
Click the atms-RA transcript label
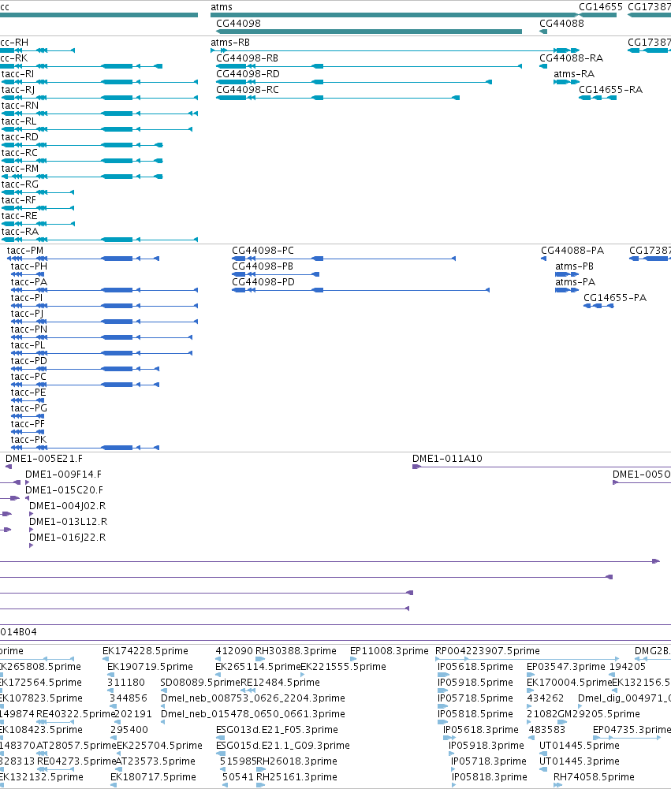click(574, 74)
